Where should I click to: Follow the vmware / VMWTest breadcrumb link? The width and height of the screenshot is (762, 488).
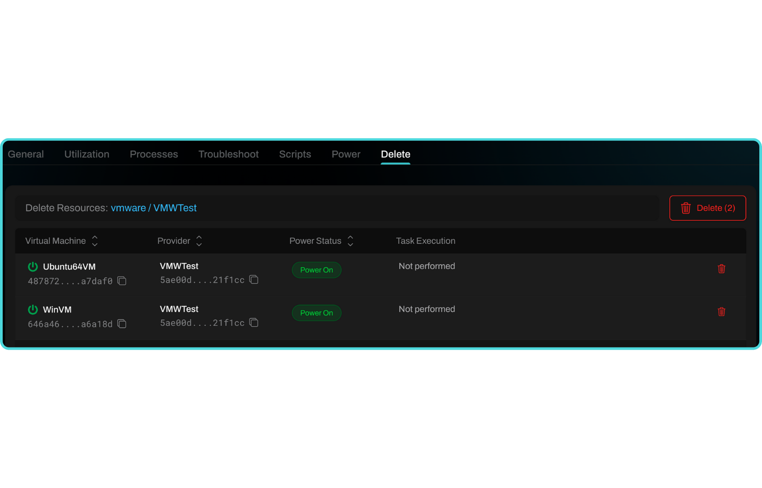154,208
